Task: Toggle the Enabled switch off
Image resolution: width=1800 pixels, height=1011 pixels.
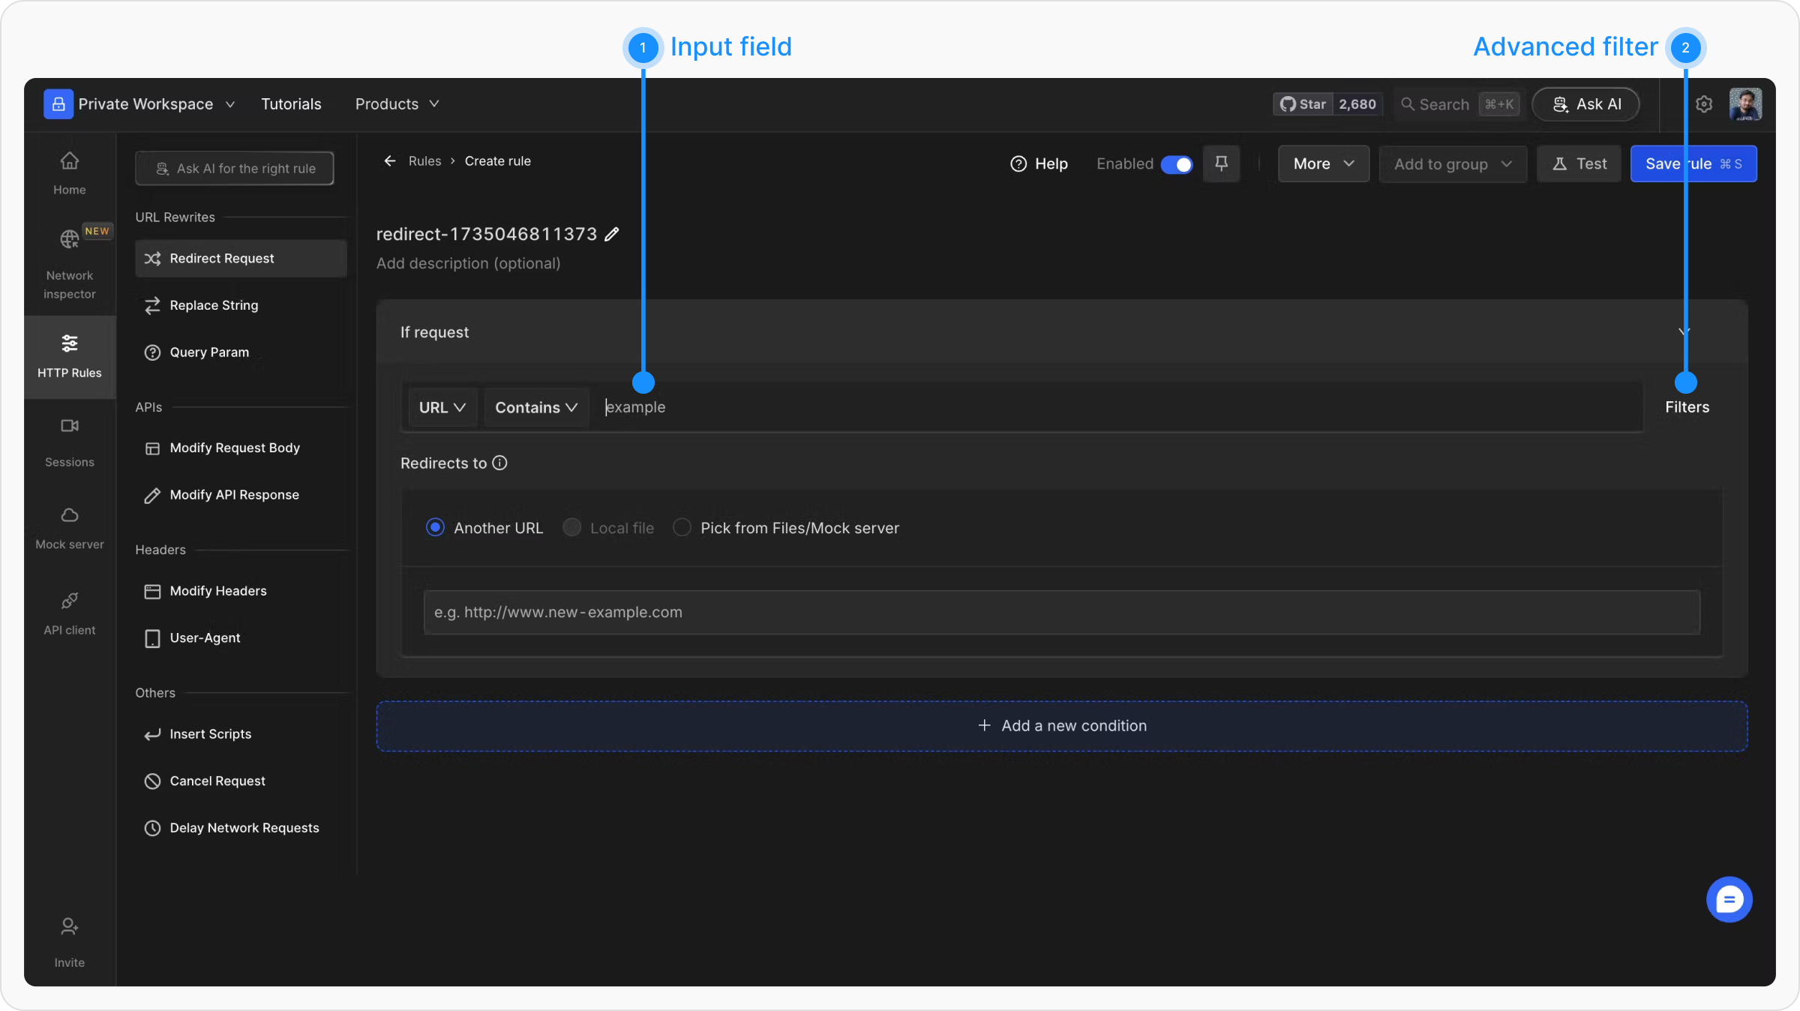Action: pyautogui.click(x=1176, y=164)
